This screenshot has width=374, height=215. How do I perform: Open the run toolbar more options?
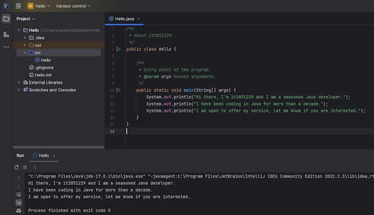point(35,167)
